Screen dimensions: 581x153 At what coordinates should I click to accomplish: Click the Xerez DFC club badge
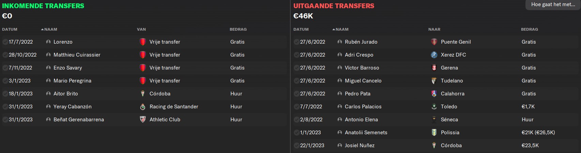tap(434, 55)
